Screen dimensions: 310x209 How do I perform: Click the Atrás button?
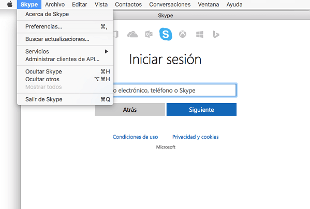(x=130, y=110)
